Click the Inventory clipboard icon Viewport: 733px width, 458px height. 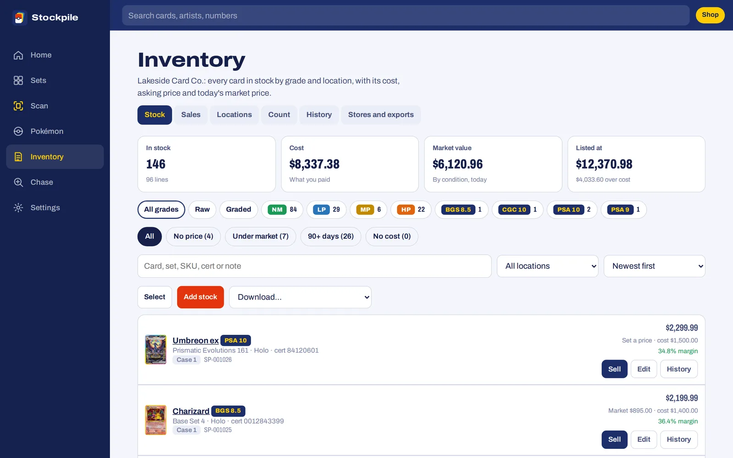[18, 157]
